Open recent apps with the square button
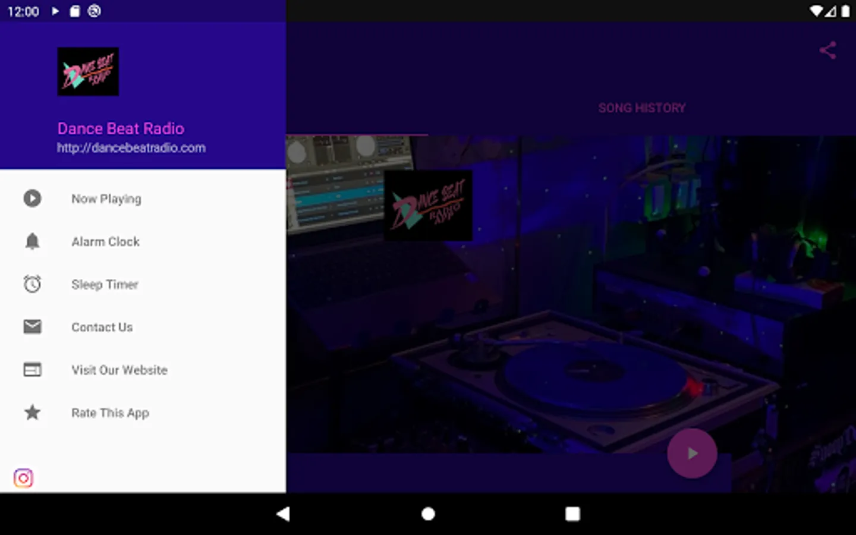Screen dimensions: 856x535 coord(572,514)
